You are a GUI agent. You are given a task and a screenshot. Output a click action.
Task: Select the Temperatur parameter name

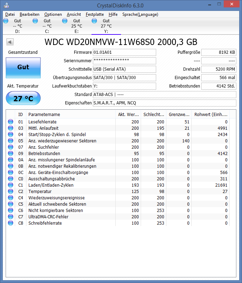click(40, 191)
